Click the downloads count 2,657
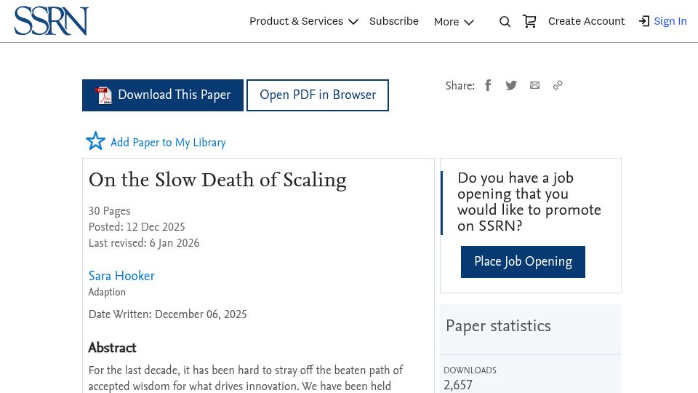 (x=457, y=385)
